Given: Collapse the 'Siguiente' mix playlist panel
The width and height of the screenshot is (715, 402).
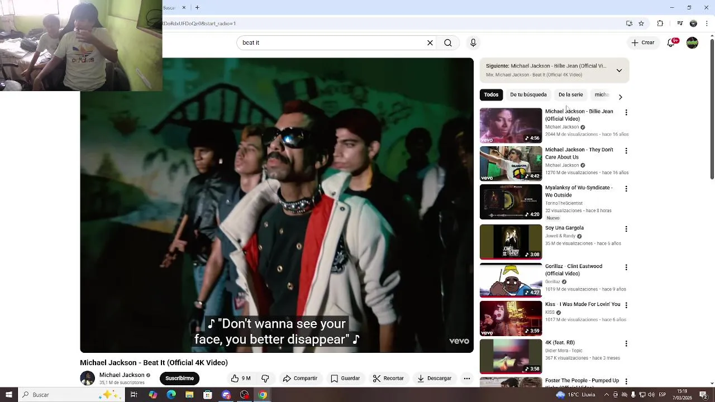Looking at the screenshot, I should [619, 70].
